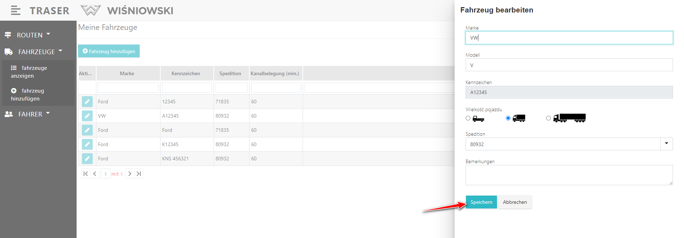This screenshot has height=238, width=684.
Task: Click the Abbrechen button
Action: click(x=515, y=202)
